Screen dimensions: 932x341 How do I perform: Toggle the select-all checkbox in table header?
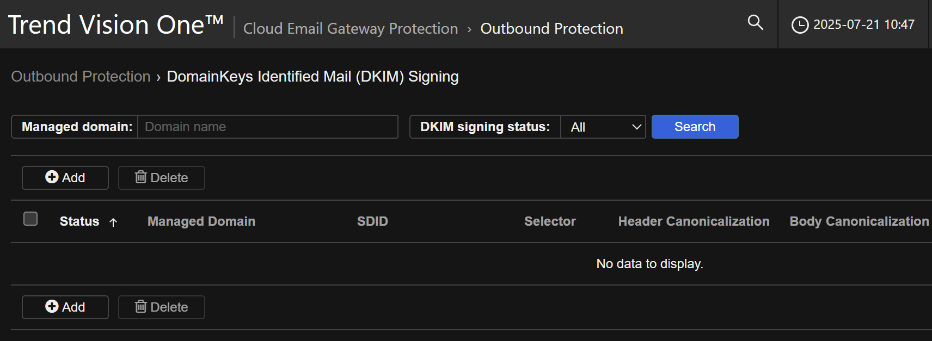(x=30, y=219)
